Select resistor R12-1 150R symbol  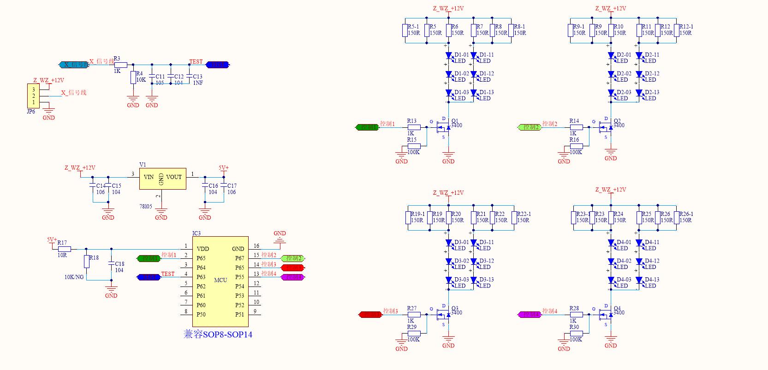(677, 30)
